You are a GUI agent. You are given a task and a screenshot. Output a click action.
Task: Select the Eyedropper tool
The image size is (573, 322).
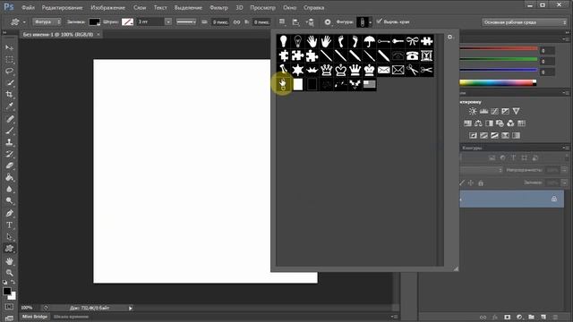pos(10,106)
